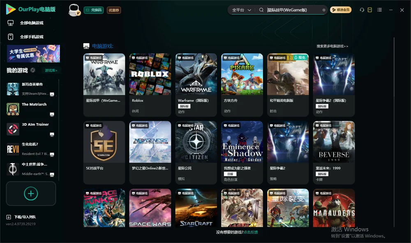
Task: Refresh the 我的游戏 list
Action: 33,70
